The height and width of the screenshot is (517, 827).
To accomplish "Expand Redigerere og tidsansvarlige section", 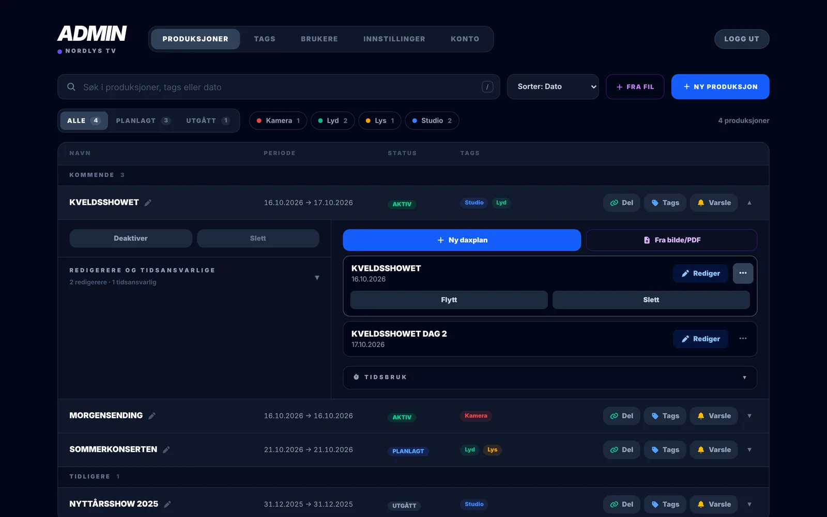I will tap(194, 276).
